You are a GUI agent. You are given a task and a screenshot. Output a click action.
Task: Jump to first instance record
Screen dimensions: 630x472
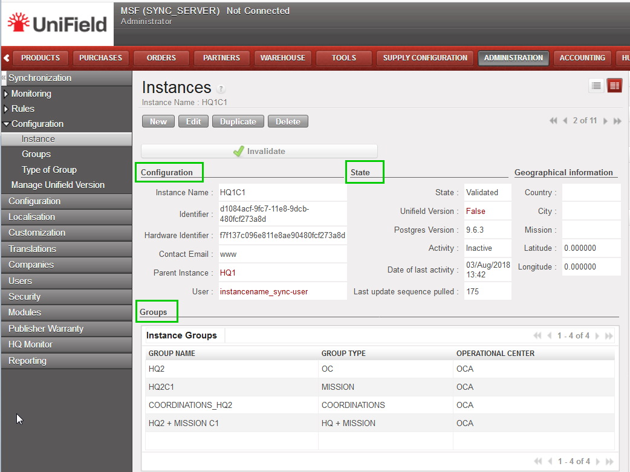pos(553,121)
